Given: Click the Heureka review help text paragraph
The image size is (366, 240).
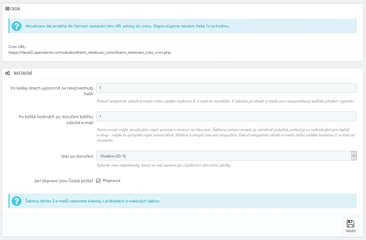Looking at the screenshot, I should [225, 135].
